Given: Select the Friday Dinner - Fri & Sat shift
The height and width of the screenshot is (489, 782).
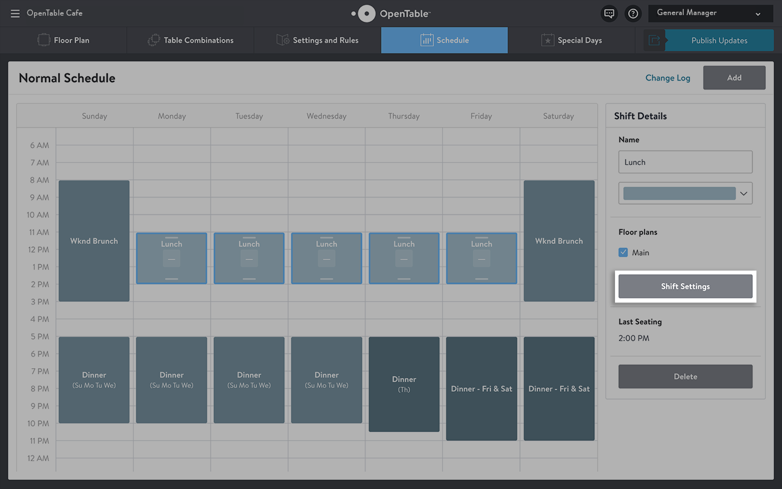Looking at the screenshot, I should click(481, 388).
